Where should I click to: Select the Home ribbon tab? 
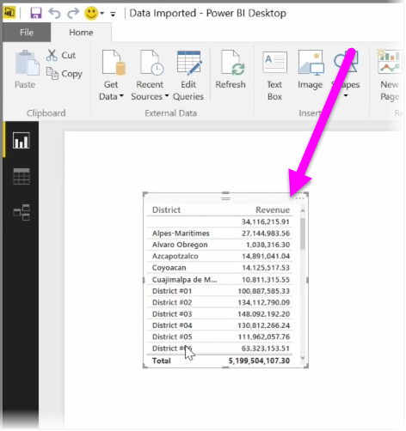(81, 33)
